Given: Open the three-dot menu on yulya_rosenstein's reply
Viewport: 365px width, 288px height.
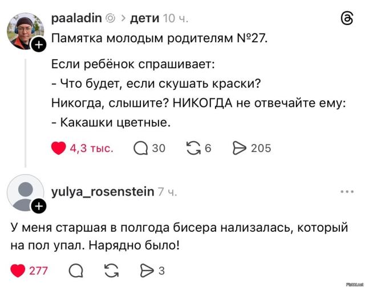Looking at the screenshot, I should click(347, 192).
